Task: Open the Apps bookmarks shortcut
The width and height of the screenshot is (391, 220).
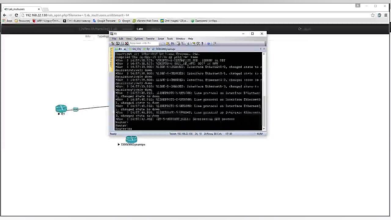Action: 8,21
